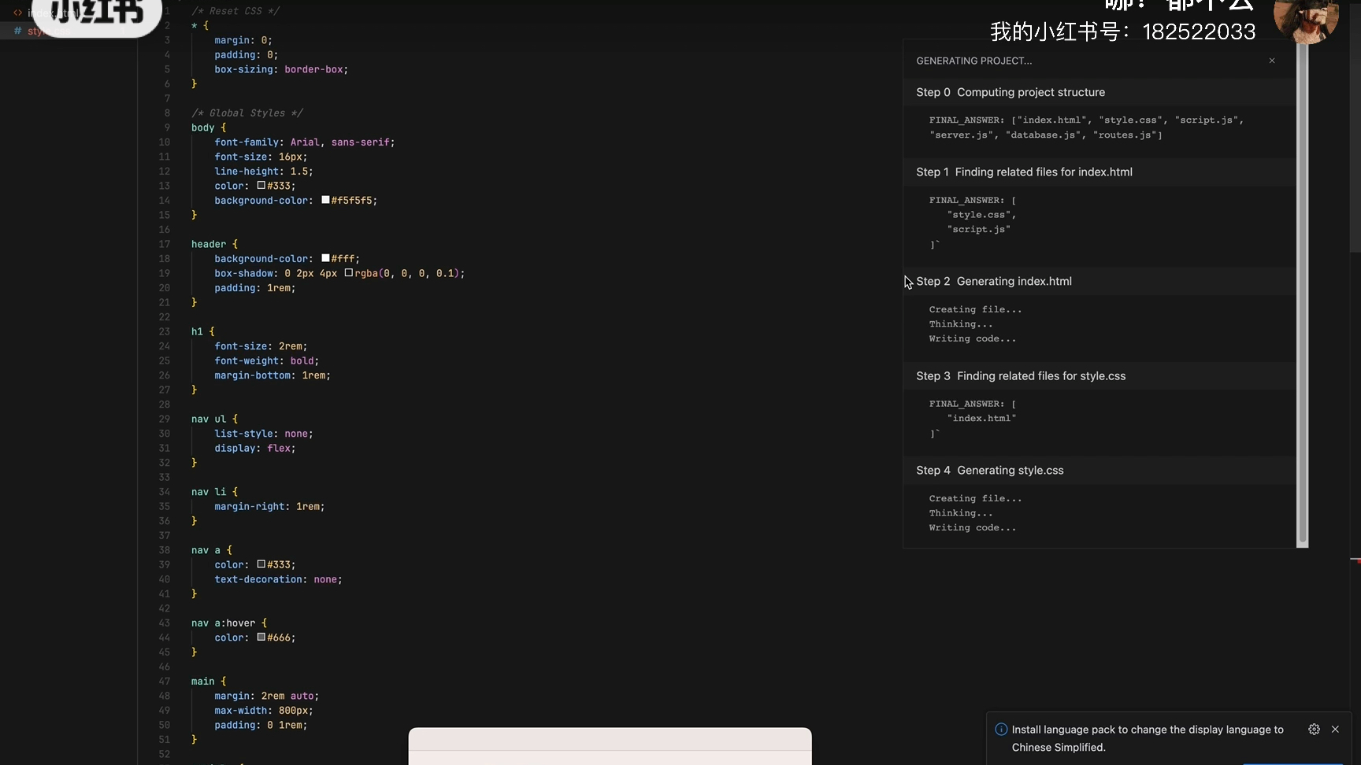Open the language pack notification gear menu
This screenshot has width=1361, height=765.
coord(1314,730)
